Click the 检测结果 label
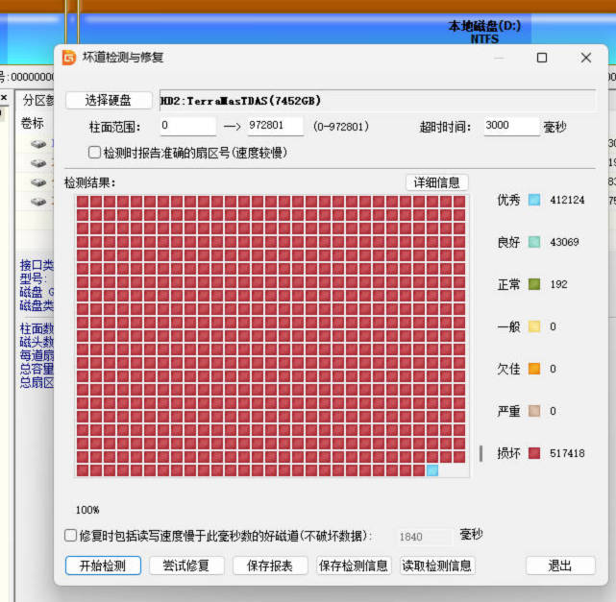Screen dimensions: 616x602 click(90, 182)
